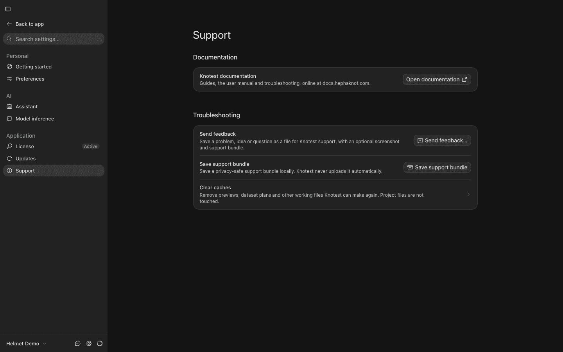Click the external link icon on Open documentation

464,79
